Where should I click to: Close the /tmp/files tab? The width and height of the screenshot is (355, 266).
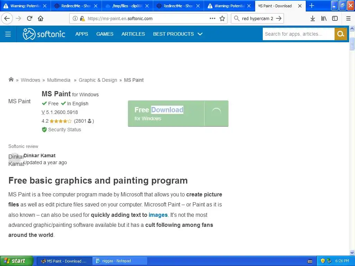(147, 6)
